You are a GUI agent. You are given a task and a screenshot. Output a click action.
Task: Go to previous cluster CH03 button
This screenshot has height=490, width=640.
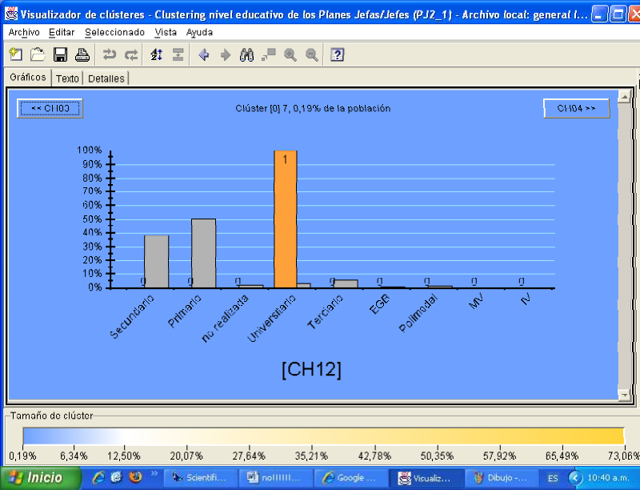50,108
